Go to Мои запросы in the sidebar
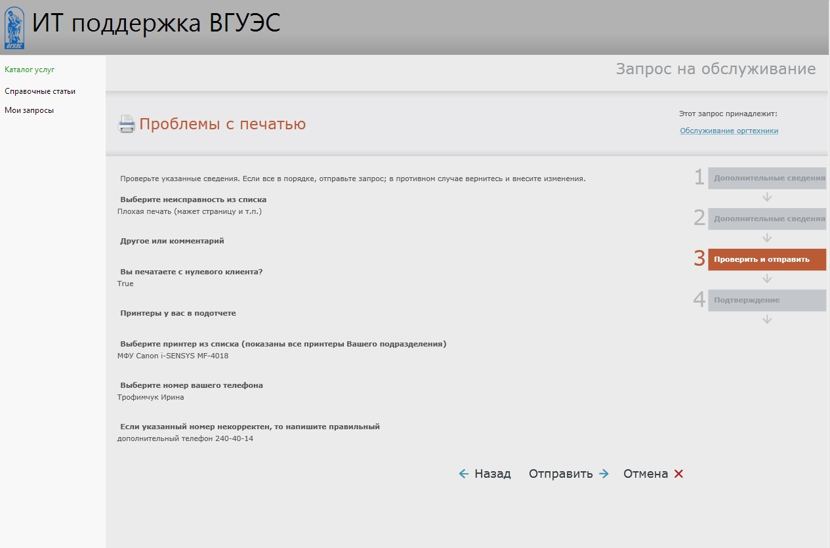The image size is (830, 548). pyautogui.click(x=30, y=110)
